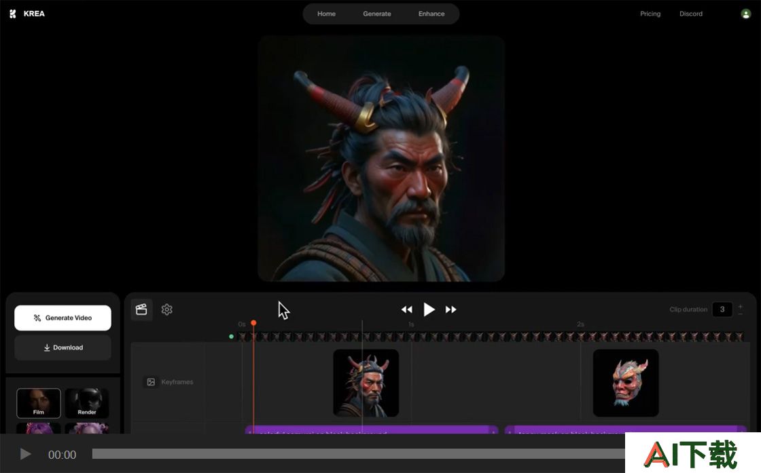This screenshot has width=761, height=473.
Task: Go to the Home tab
Action: (326, 14)
